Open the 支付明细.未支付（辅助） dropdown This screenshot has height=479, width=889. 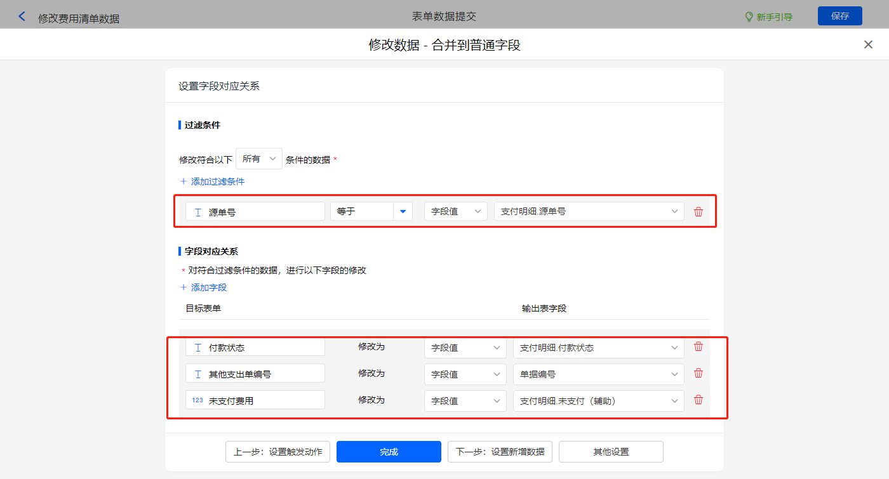click(598, 401)
